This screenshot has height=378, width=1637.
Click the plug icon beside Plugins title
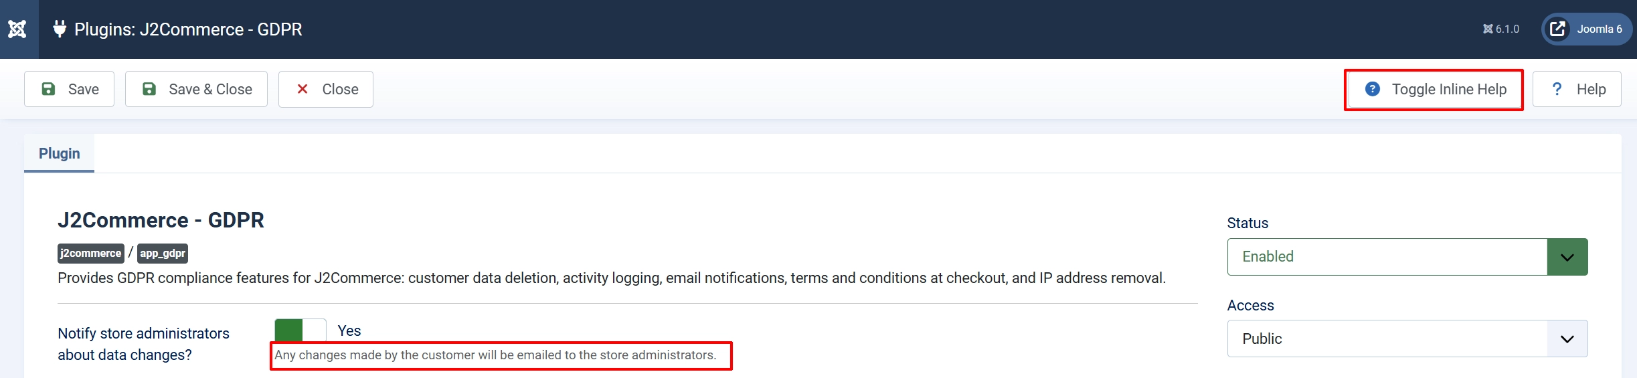60,29
